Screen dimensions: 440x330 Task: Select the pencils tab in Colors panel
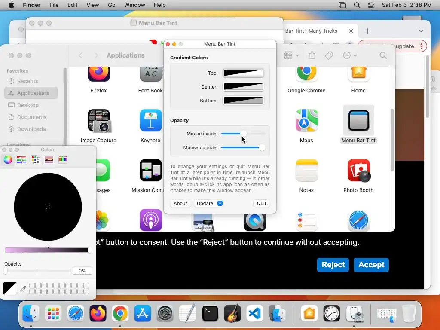pos(63,160)
